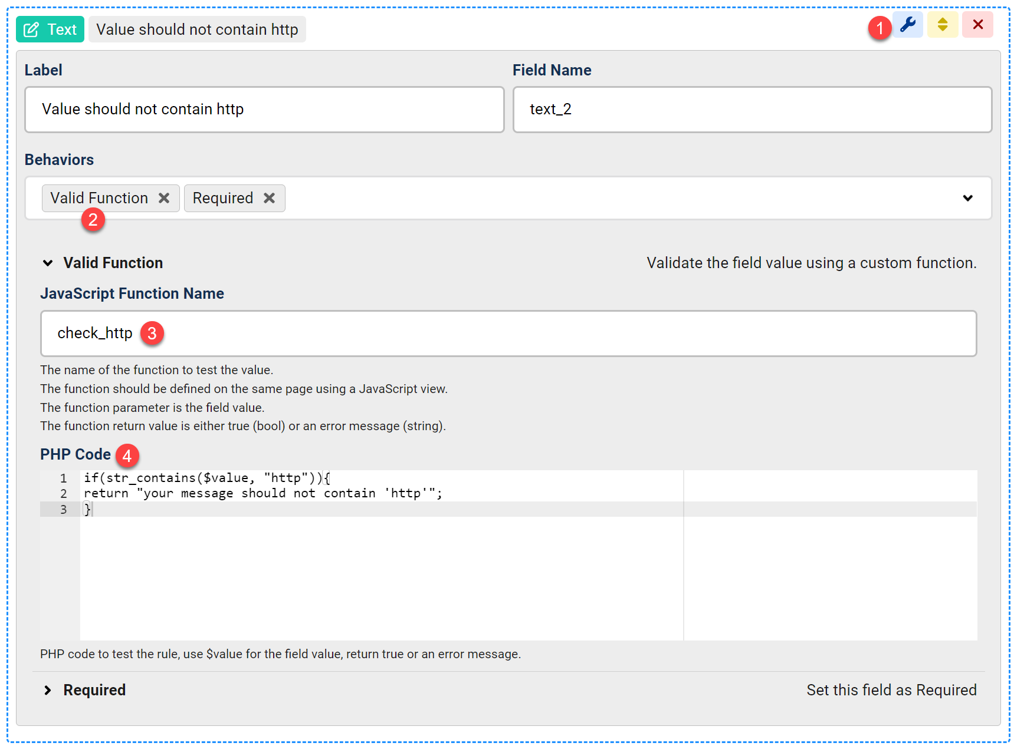Image resolution: width=1014 pixels, height=746 pixels.
Task: Collapse the Valid Function section
Action: [48, 263]
